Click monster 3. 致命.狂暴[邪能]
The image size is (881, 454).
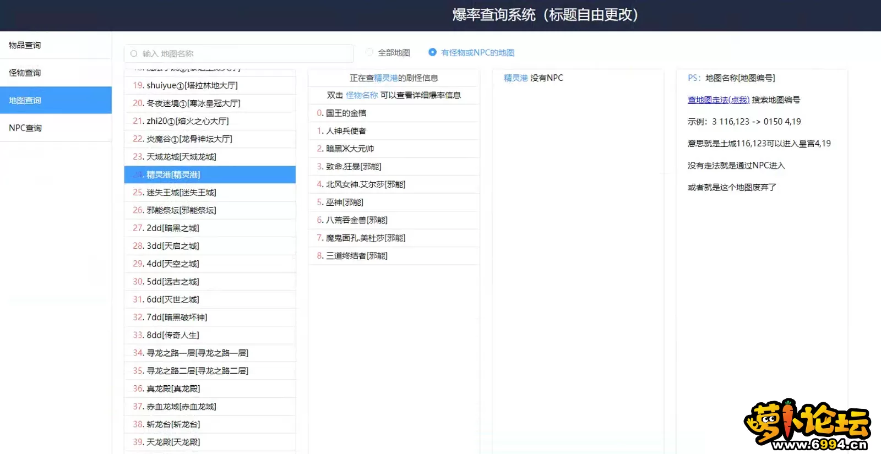click(394, 166)
